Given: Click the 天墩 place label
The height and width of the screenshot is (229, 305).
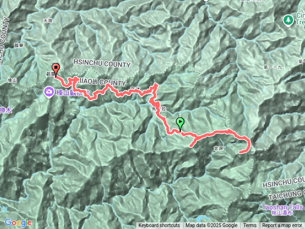Looking at the screenshot, I should pyautogui.click(x=48, y=21).
